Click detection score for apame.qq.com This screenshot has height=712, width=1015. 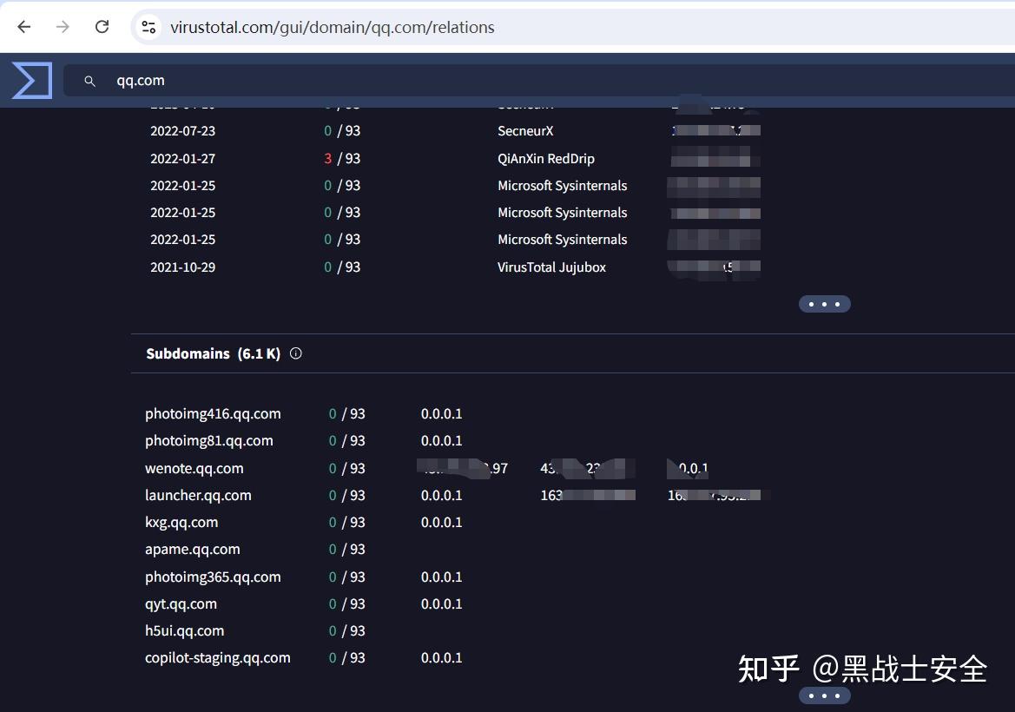pos(347,550)
